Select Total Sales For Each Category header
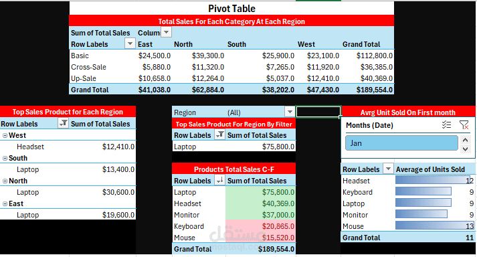The width and height of the screenshot is (477, 257). tap(231, 21)
